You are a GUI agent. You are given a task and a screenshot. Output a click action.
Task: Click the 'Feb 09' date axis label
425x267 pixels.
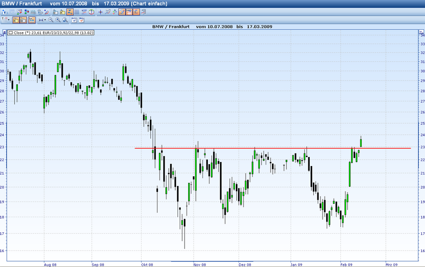point(346,265)
